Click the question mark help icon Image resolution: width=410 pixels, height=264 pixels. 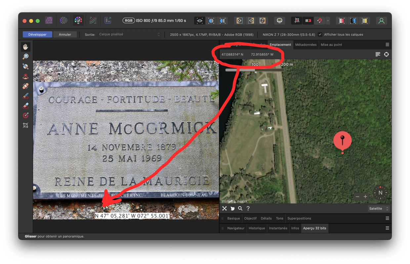click(x=248, y=209)
